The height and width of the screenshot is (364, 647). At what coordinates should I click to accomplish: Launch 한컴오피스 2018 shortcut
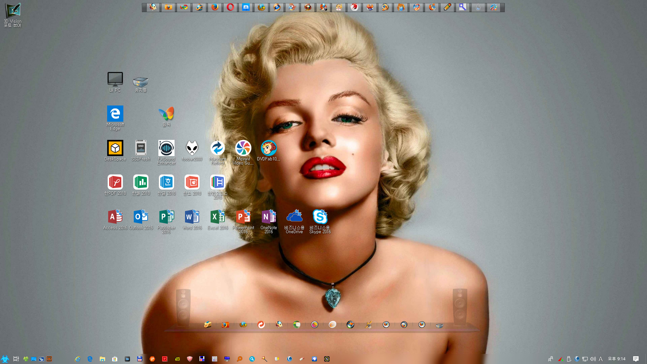(x=218, y=187)
